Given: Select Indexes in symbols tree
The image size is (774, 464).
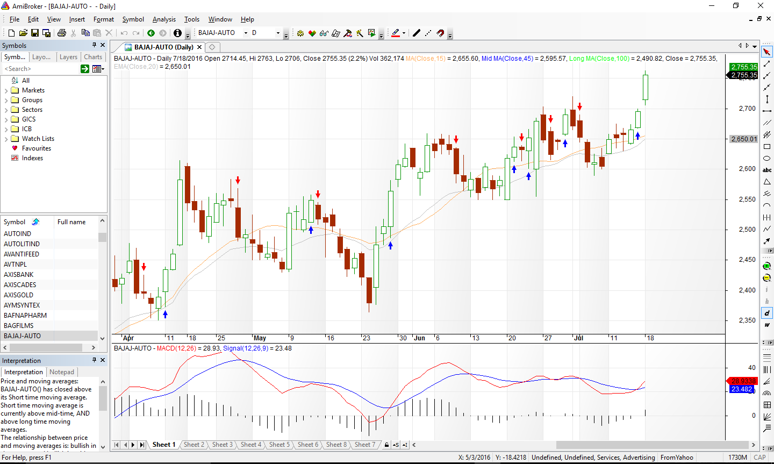Looking at the screenshot, I should point(32,158).
